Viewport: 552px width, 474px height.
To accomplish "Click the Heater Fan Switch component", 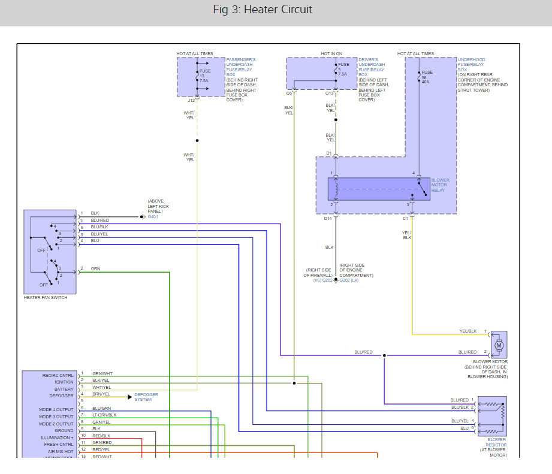I will click(x=50, y=252).
